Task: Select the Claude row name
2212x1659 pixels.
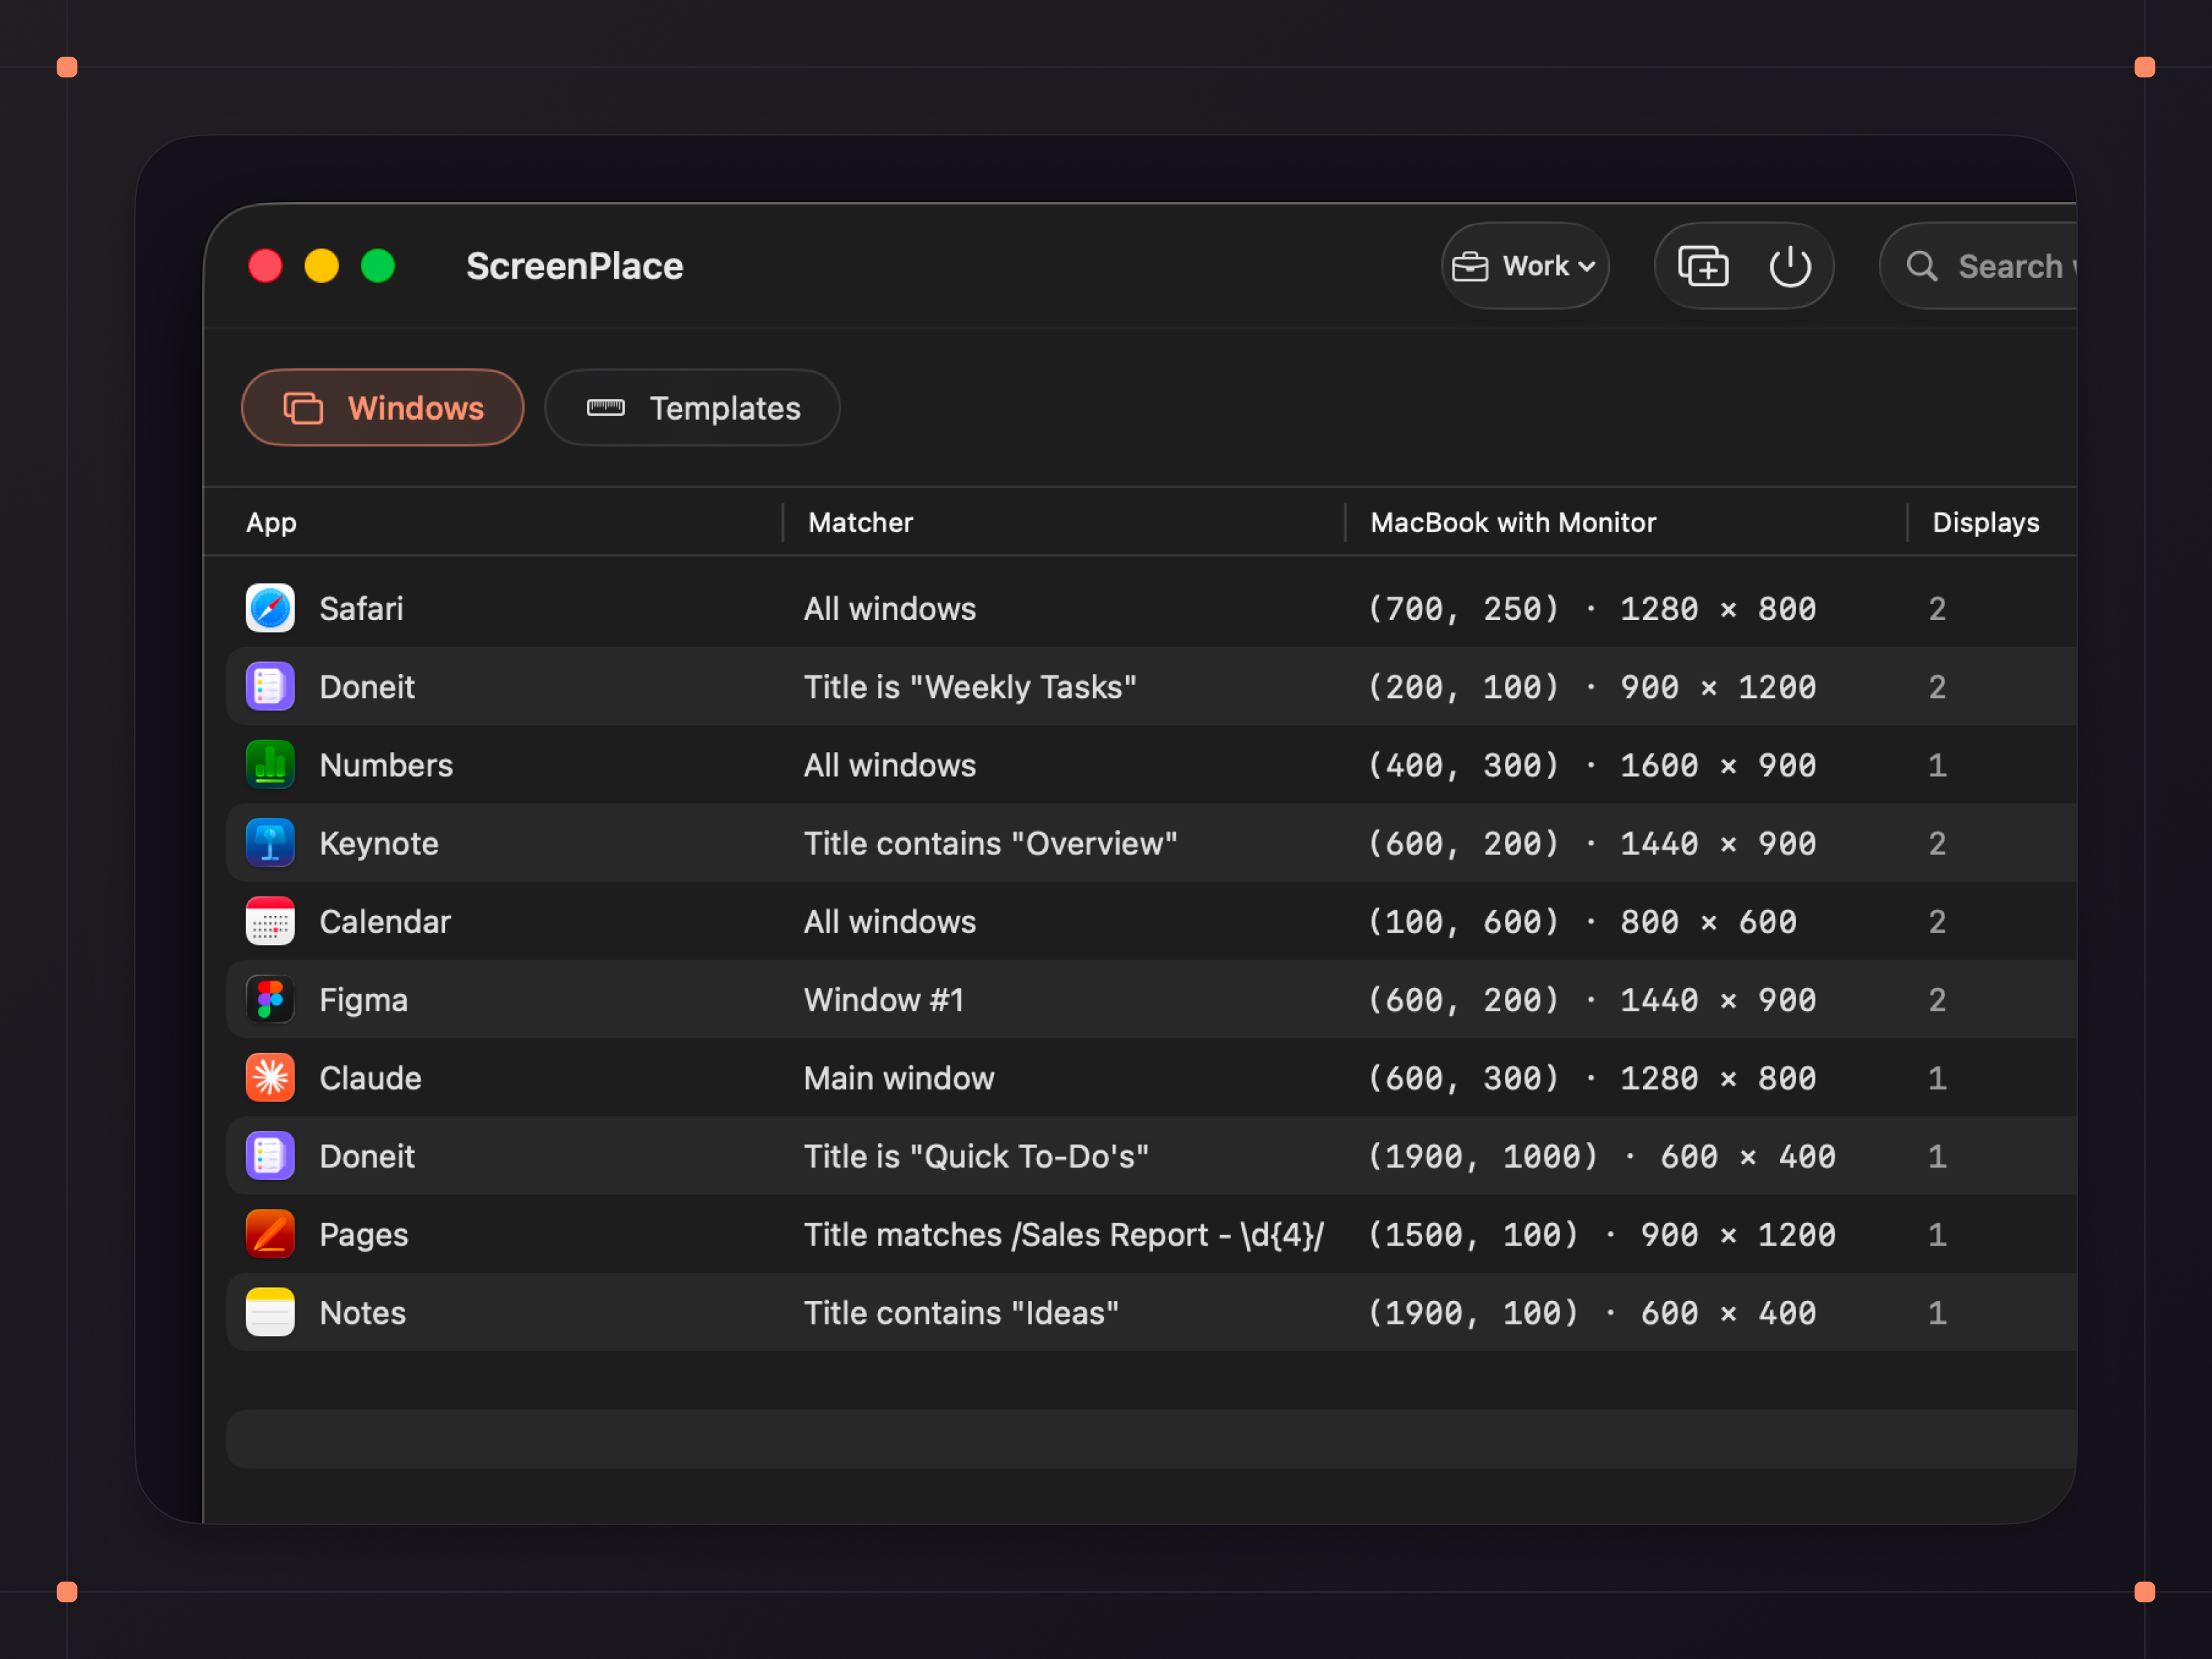Action: pos(370,1078)
